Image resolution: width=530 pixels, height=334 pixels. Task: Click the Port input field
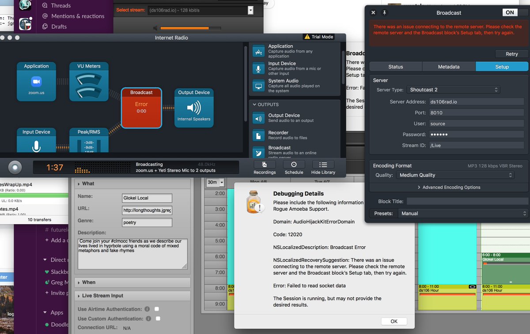click(x=477, y=113)
